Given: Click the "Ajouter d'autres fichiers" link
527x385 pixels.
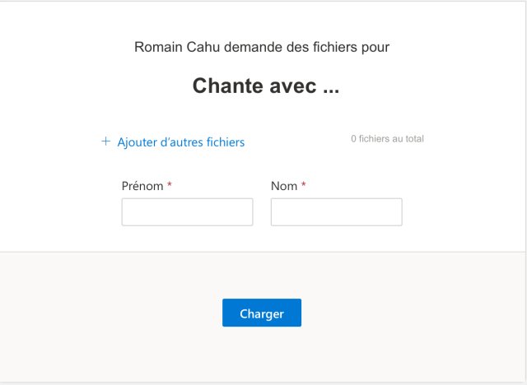Looking at the screenshot, I should [x=181, y=142].
